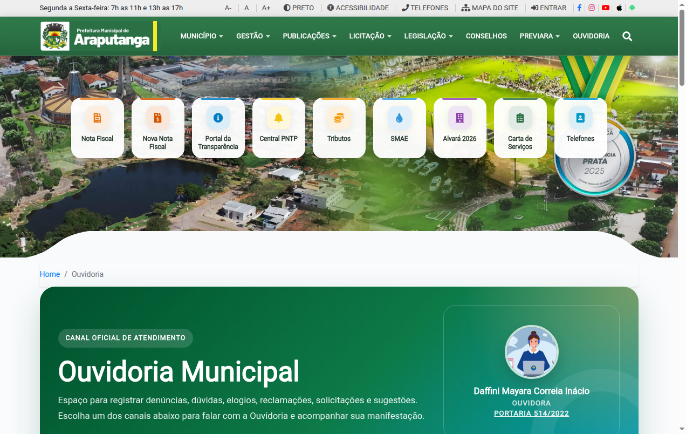The image size is (686, 434).
Task: Open the Nota Fiscal shortcut icon
Action: 98,117
